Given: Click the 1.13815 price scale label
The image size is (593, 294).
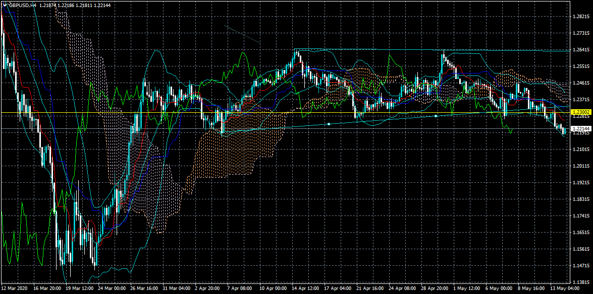Looking at the screenshot, I should [581, 282].
